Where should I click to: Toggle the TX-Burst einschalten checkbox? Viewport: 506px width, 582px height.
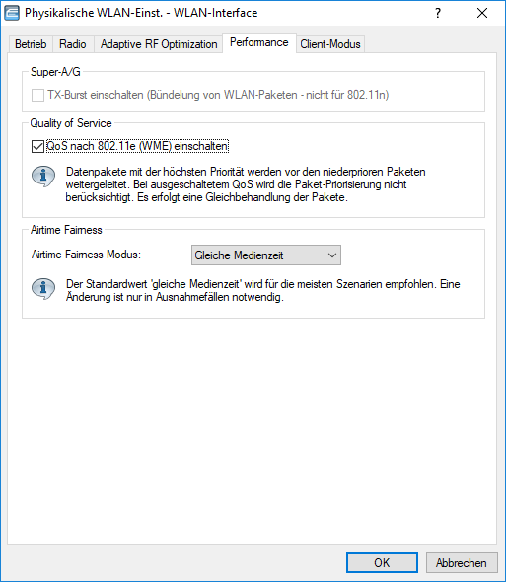37,95
